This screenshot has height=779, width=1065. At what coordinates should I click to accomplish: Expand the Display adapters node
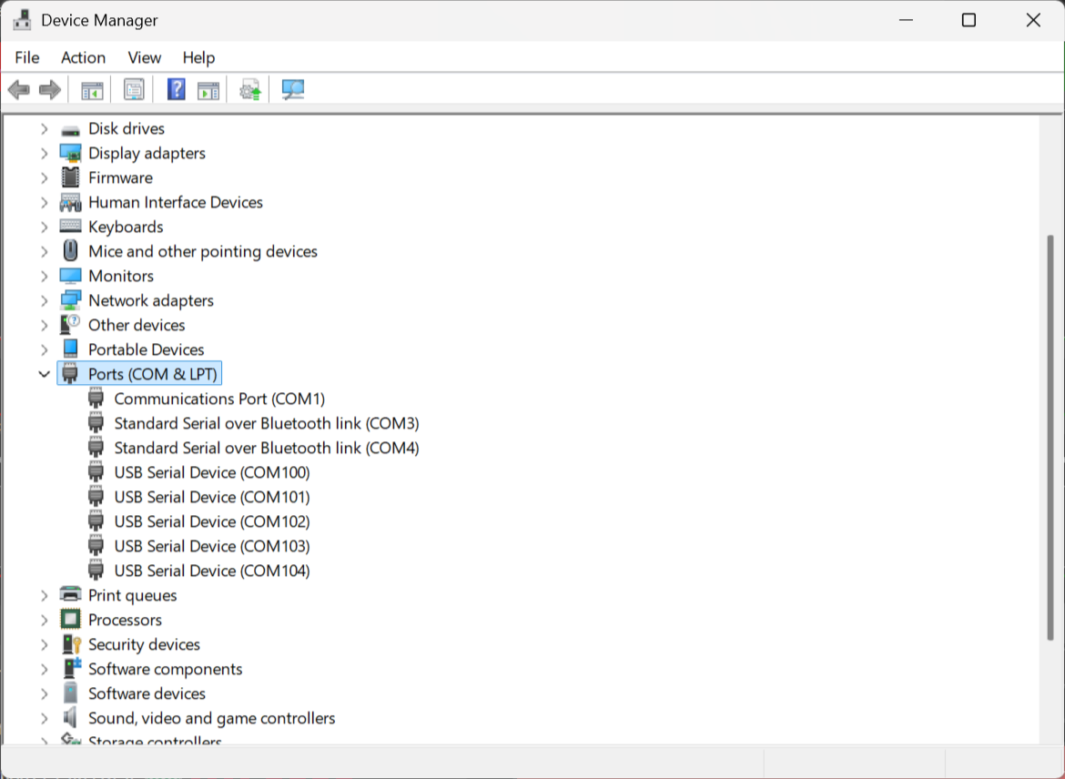(45, 154)
